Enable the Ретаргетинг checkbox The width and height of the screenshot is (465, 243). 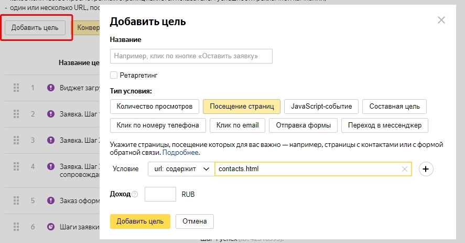click(x=114, y=76)
